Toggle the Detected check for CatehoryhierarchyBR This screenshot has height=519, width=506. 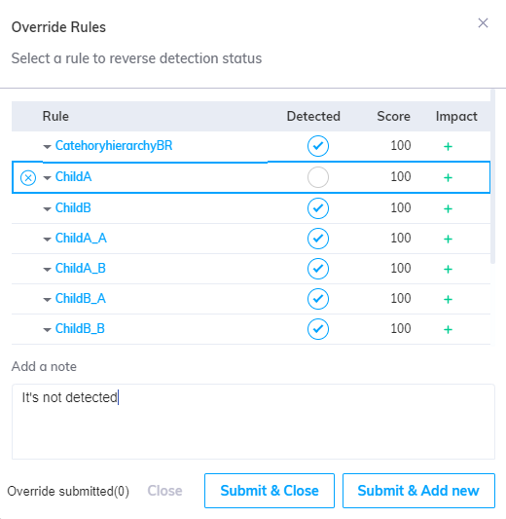click(x=318, y=146)
